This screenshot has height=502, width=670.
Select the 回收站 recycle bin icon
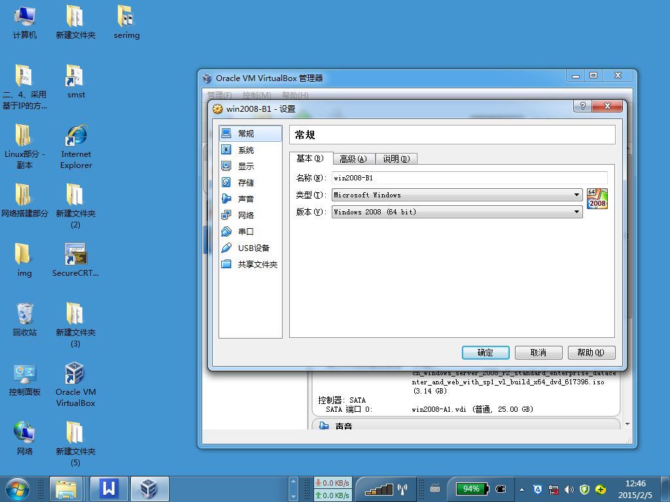point(25,320)
